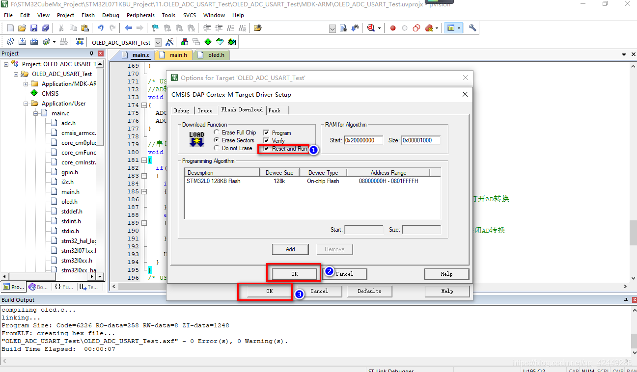Click the Paste clipboard icon
Screen dimensions: 637x372
(x=85, y=28)
